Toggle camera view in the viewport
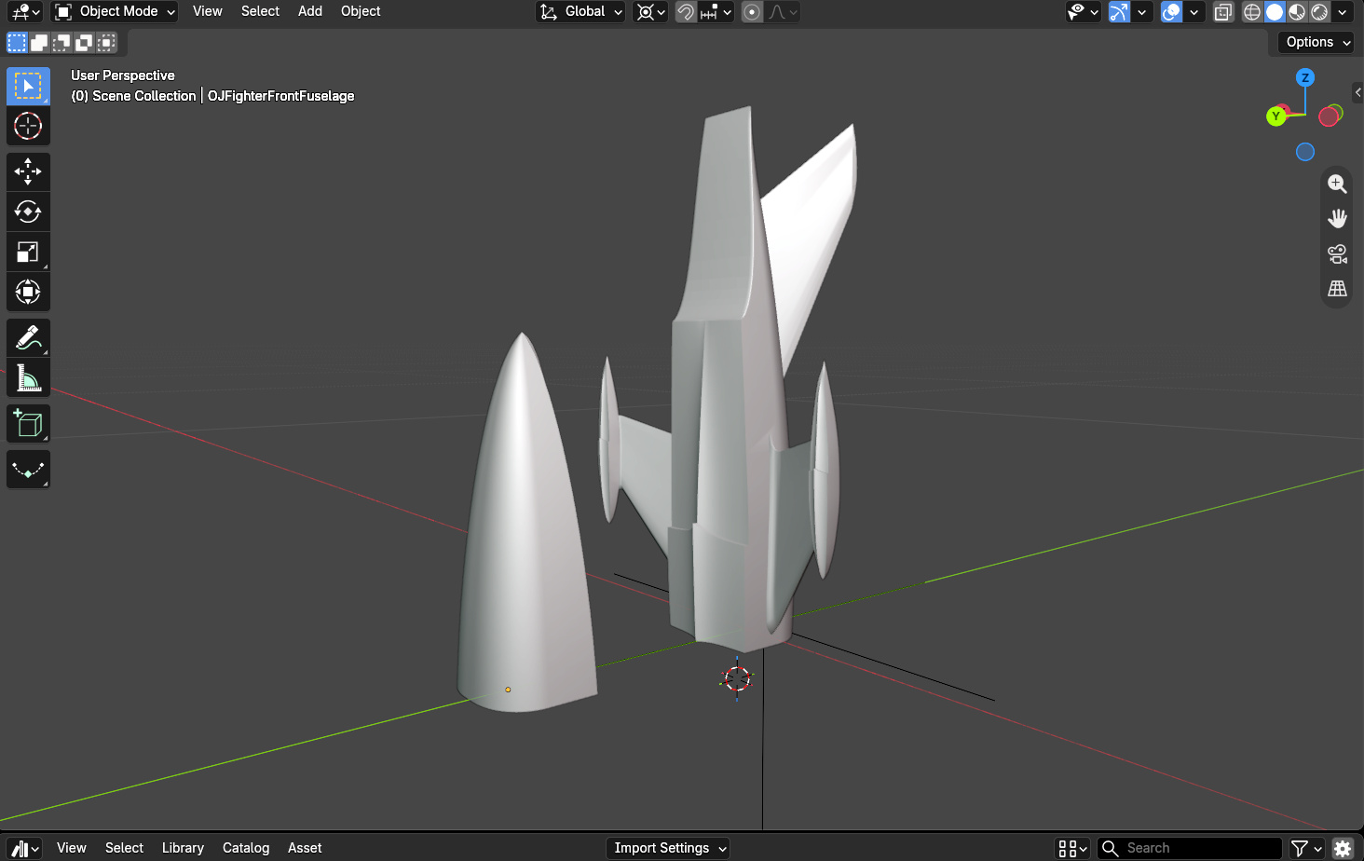This screenshot has width=1364, height=861. (x=1337, y=253)
